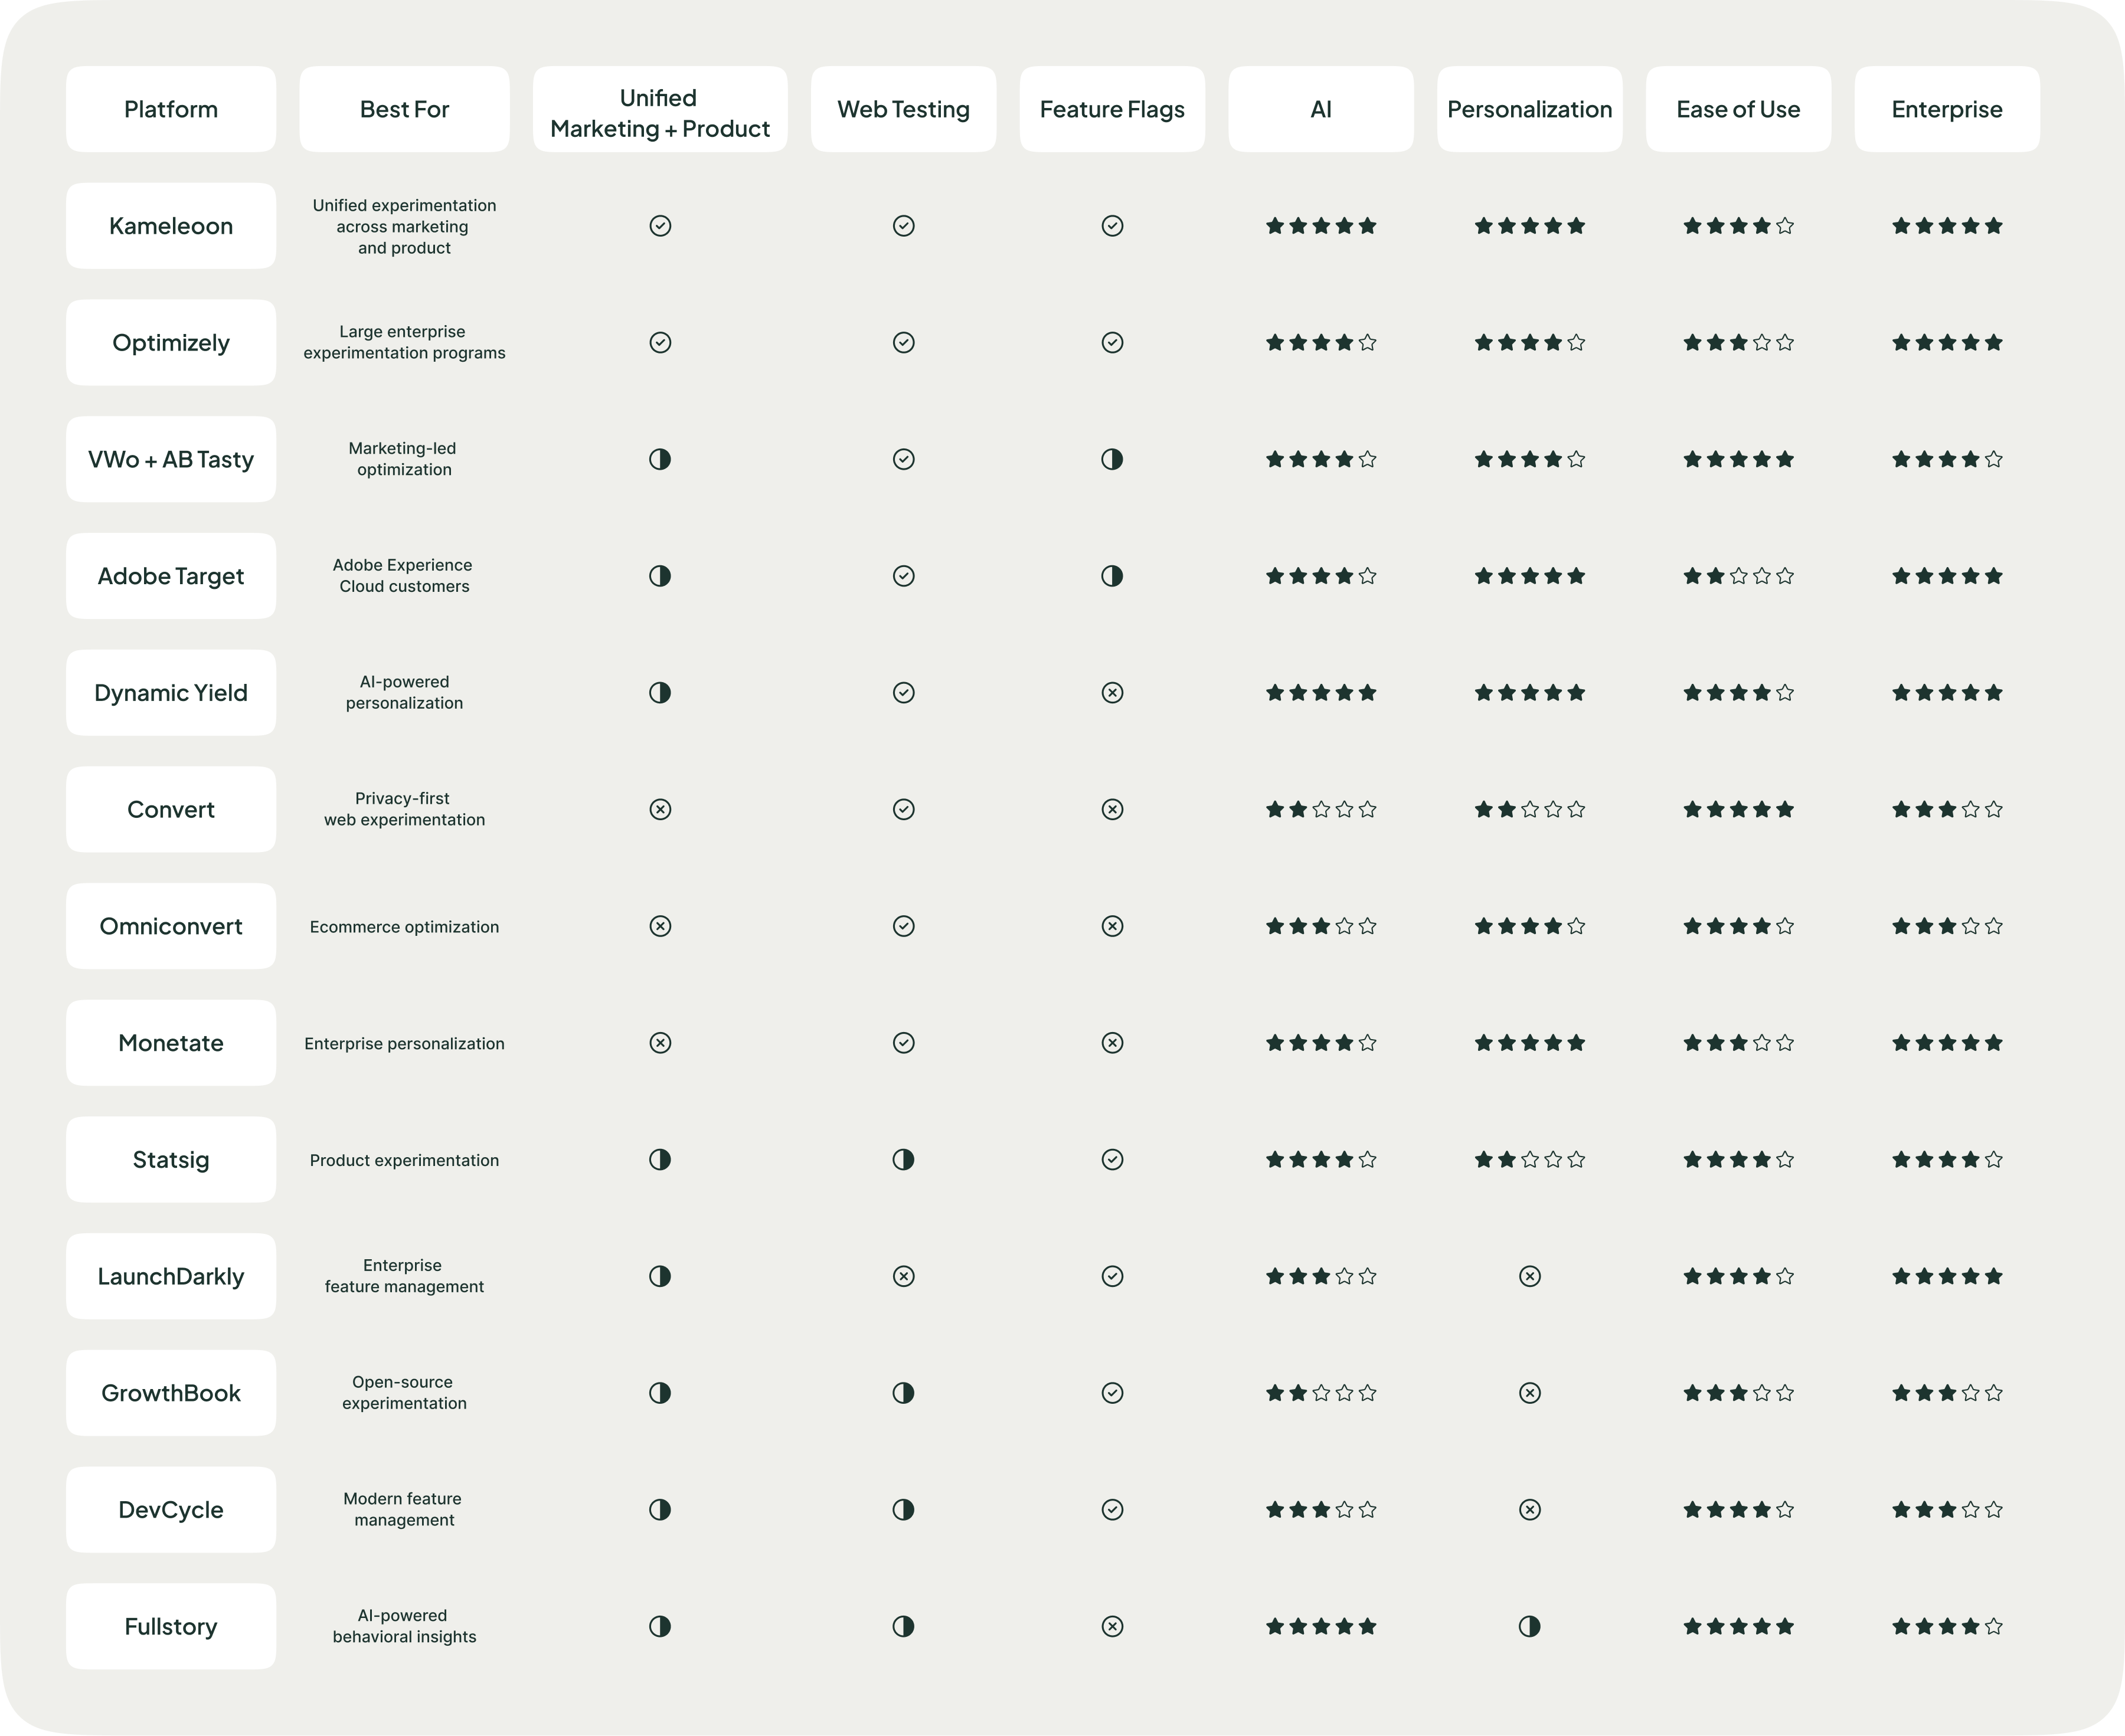
Task: Click LaunchDarkly's Web Testing X icon
Action: pyautogui.click(x=904, y=1276)
